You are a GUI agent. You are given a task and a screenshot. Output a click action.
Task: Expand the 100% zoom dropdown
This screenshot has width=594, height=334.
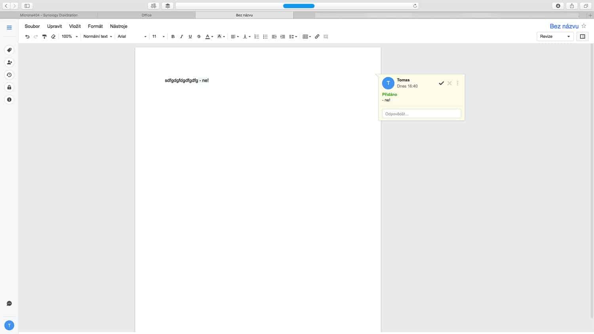[x=70, y=36]
